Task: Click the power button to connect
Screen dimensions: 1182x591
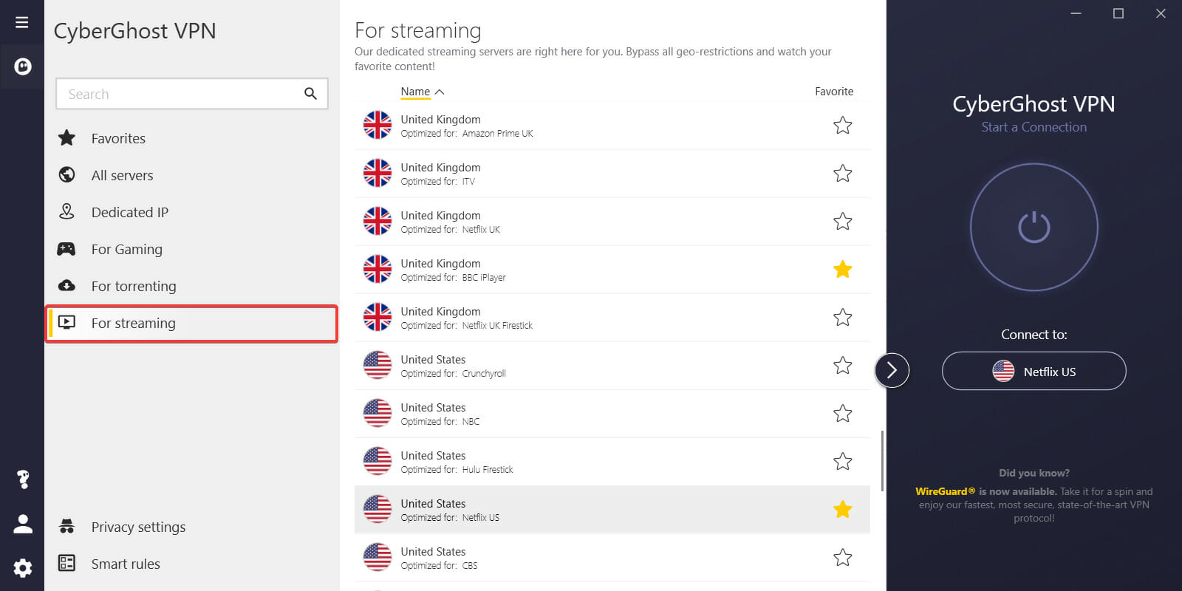Action: click(x=1034, y=227)
